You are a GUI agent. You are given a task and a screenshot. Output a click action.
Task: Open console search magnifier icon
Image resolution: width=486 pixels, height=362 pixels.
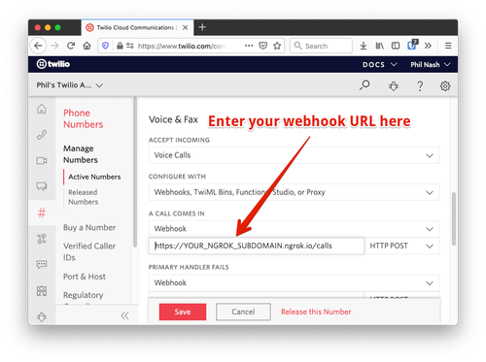[364, 85]
